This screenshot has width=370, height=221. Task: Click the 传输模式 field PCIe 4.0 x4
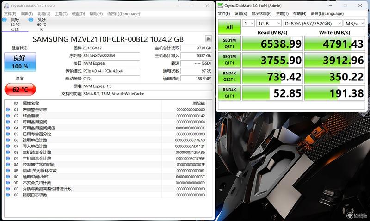point(111,71)
